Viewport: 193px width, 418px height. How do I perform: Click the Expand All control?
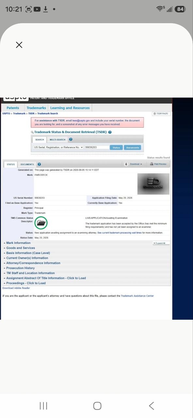(x=161, y=243)
